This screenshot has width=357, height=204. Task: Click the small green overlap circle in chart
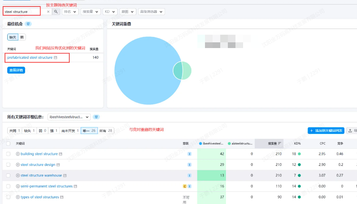click(186, 71)
